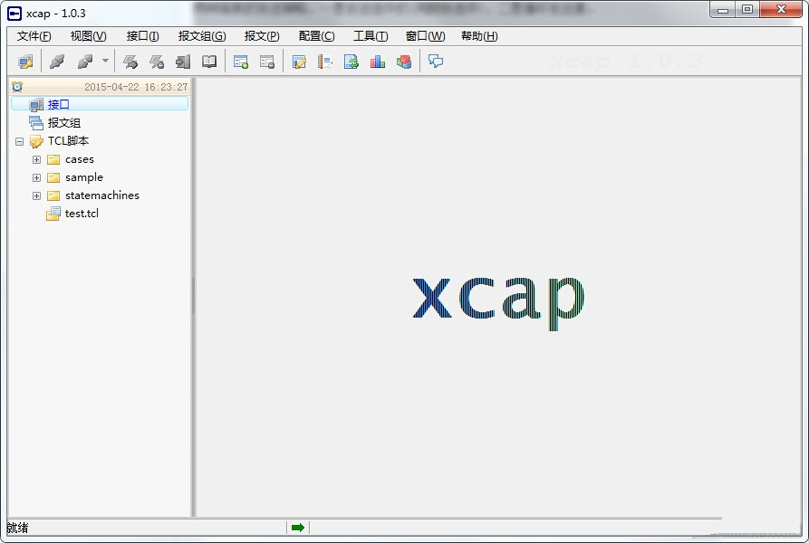Open the 报文组(G) menu
Viewport: 809px width, 543px height.
pos(202,35)
